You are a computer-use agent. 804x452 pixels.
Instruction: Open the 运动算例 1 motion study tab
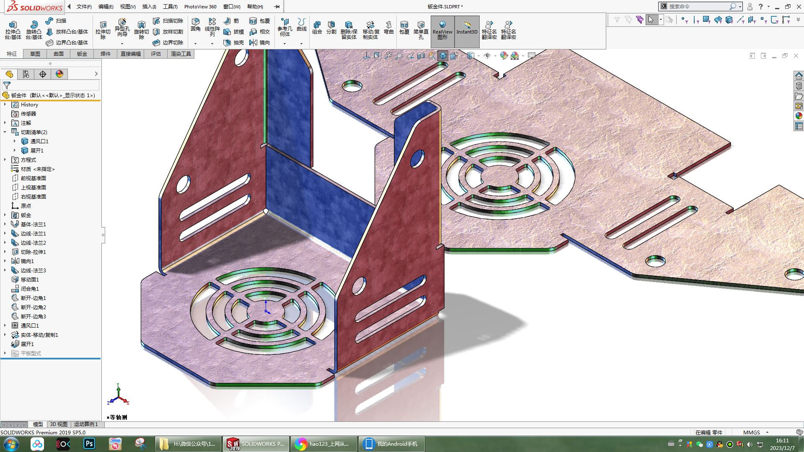86,424
